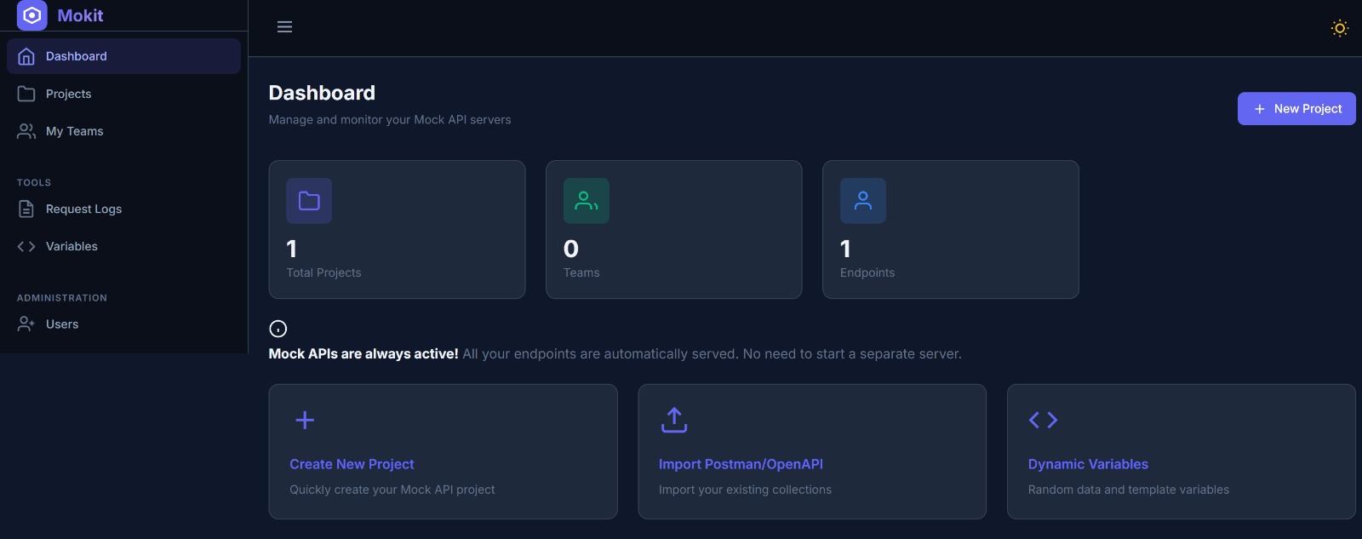This screenshot has height=539, width=1362.
Task: Open the Total Projects stat card
Action: pyautogui.click(x=397, y=230)
